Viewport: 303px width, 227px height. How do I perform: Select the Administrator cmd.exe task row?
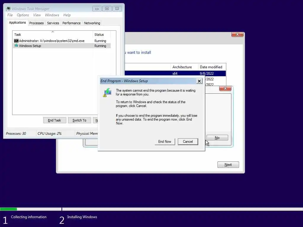62,41
